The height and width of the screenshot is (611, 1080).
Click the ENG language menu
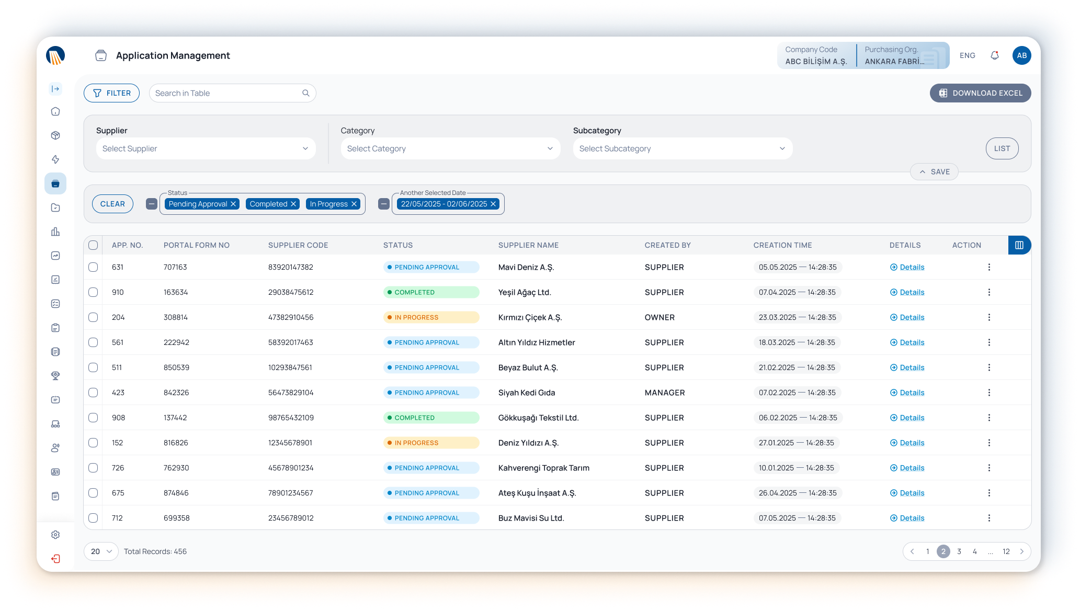(967, 55)
